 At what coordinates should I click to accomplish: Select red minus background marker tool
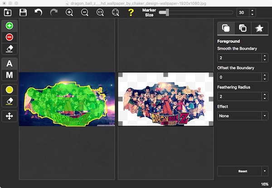(x=10, y=37)
